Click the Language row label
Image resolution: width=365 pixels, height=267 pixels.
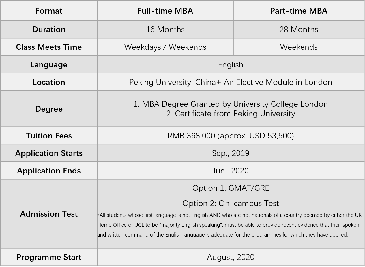coord(49,65)
